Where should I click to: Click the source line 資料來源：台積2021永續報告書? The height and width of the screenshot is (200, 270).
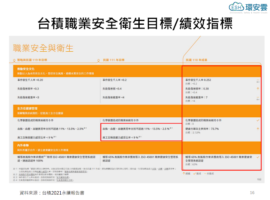click(x=52, y=193)
